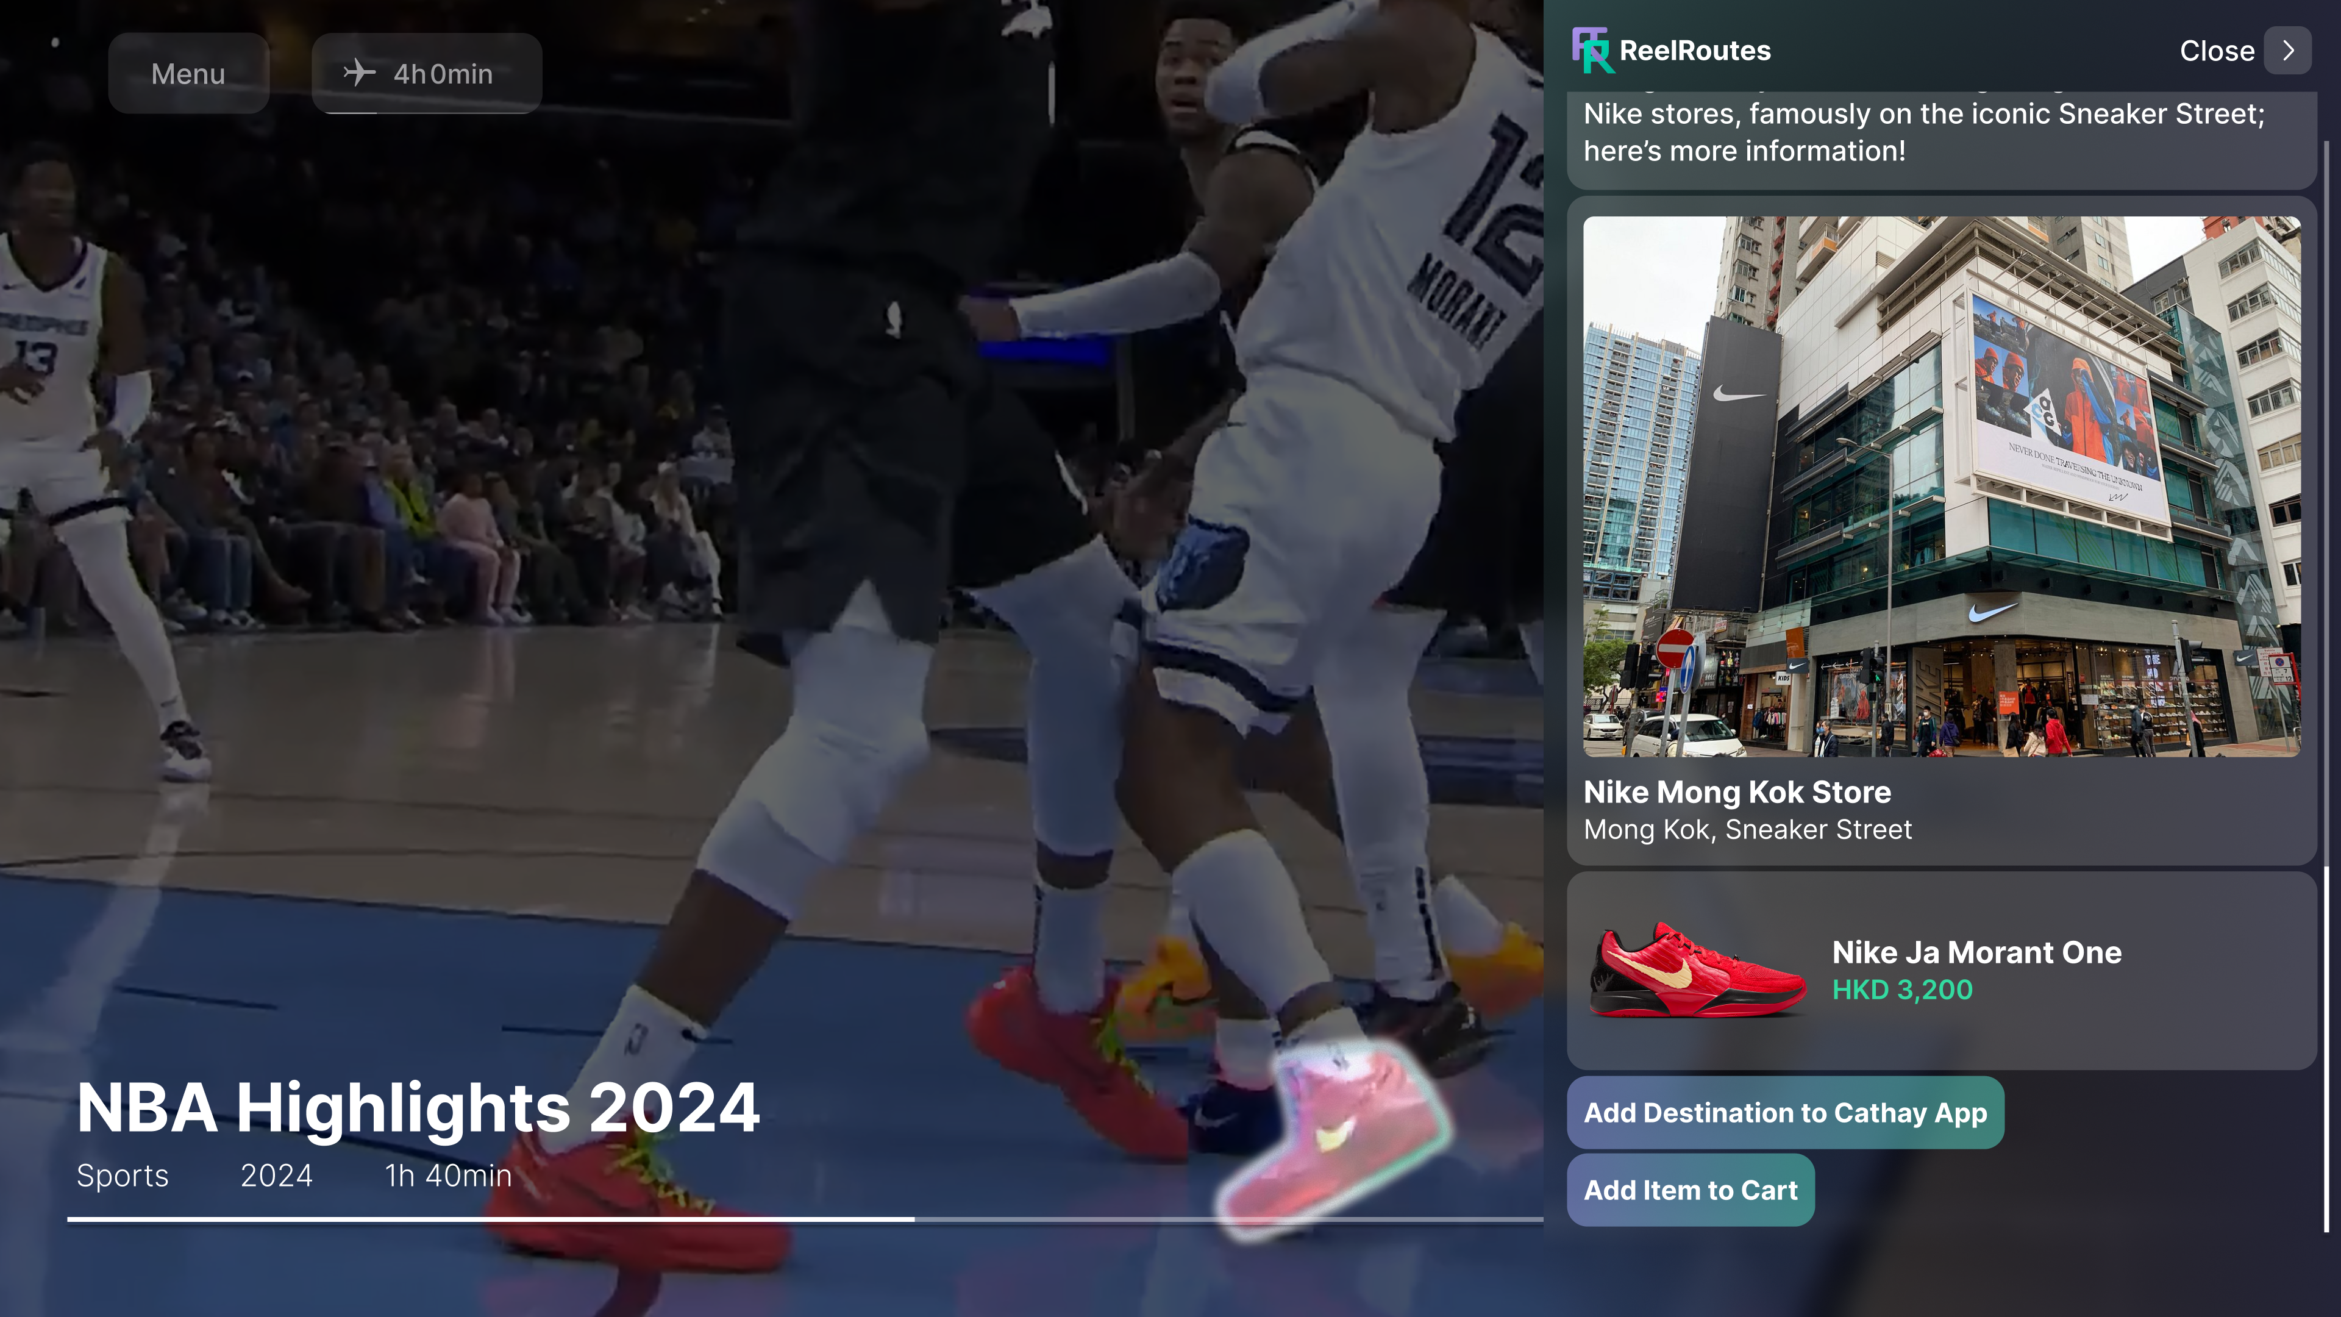2341x1317 pixels.
Task: Click the Close label in ReelRoutes panel
Action: tap(2217, 51)
